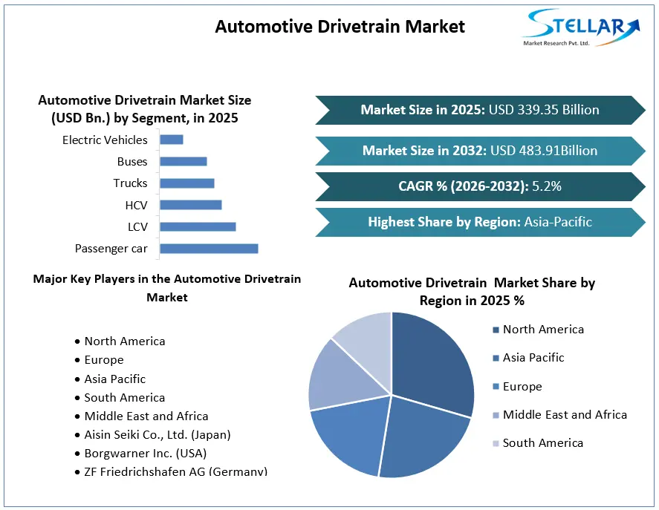Viewport: 659px width, 510px height.
Task: Click the Trucks axis label
Action: pyautogui.click(x=130, y=183)
